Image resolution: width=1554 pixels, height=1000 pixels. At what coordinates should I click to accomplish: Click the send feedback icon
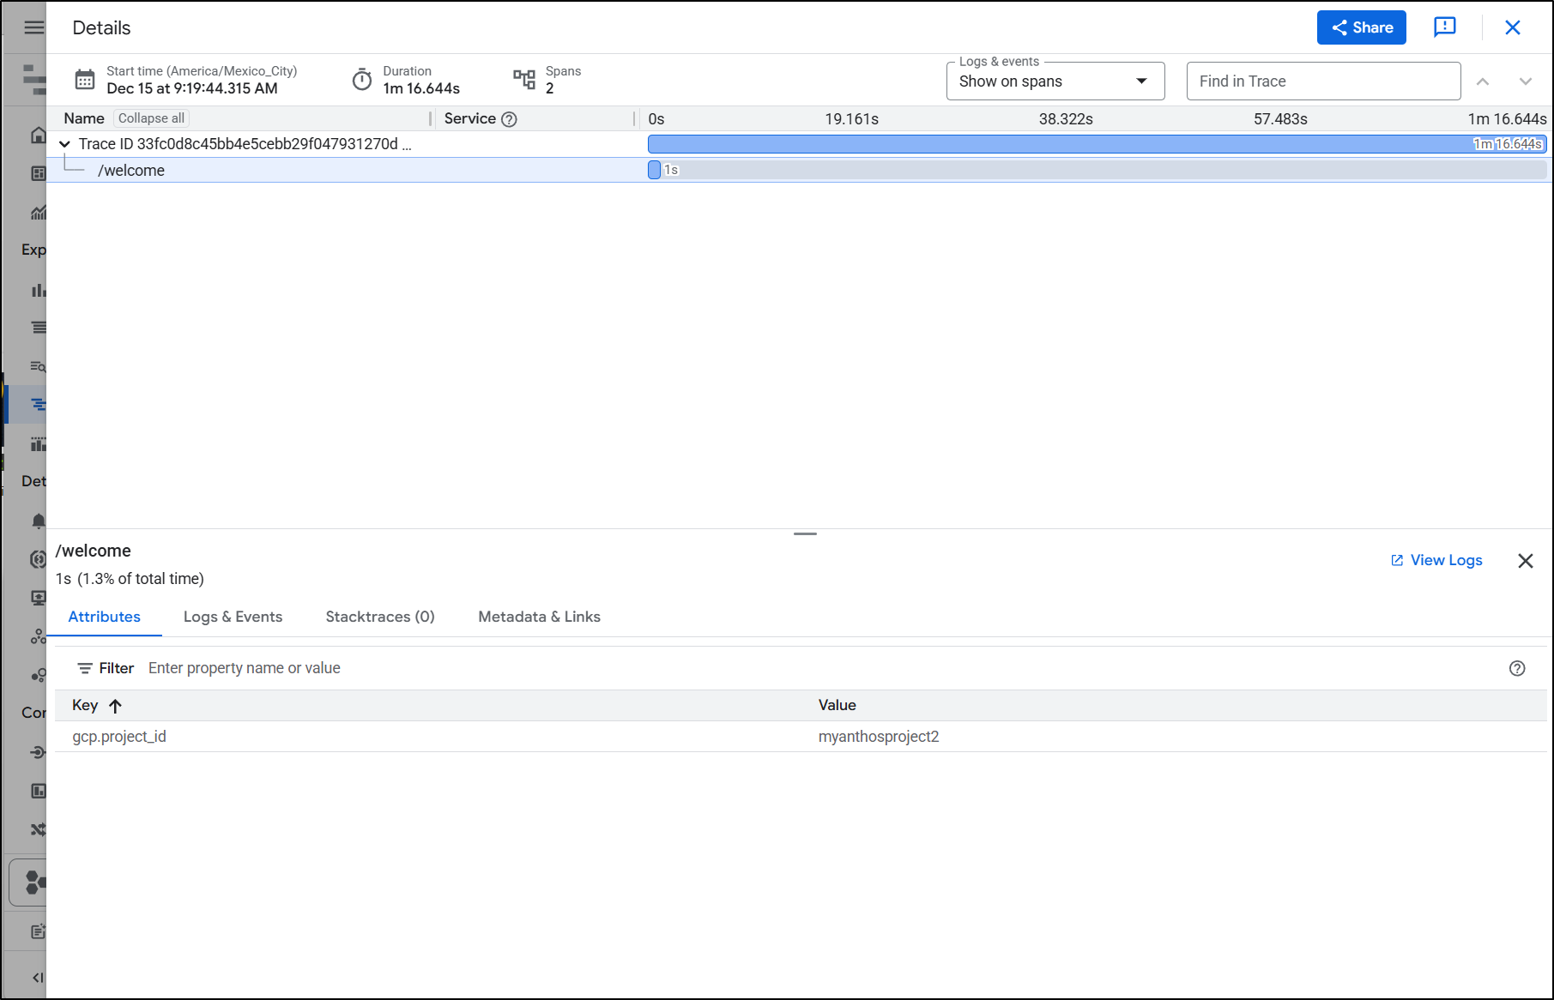[x=1444, y=27]
